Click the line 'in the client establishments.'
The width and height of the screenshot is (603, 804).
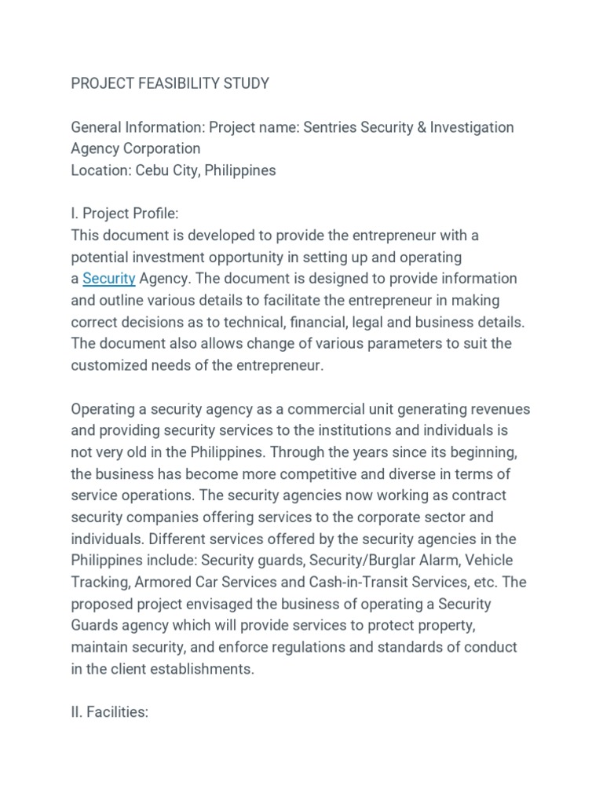click(163, 670)
